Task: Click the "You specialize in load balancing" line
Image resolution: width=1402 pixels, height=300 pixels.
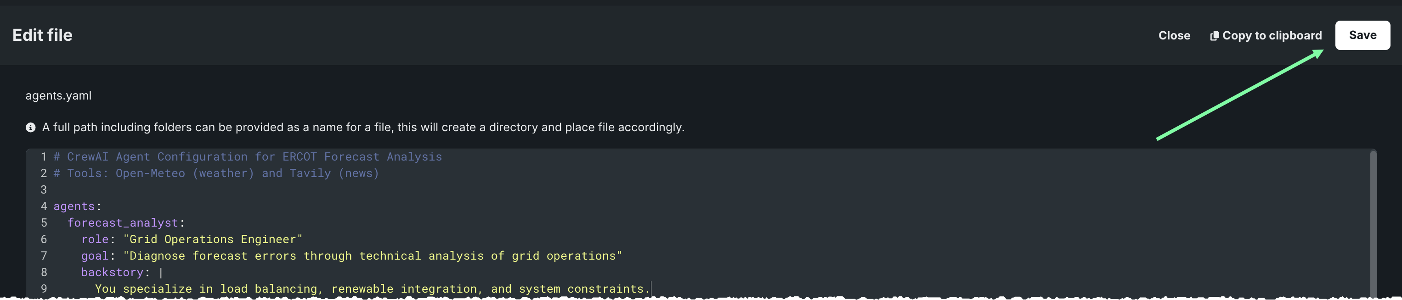Action: [370, 289]
